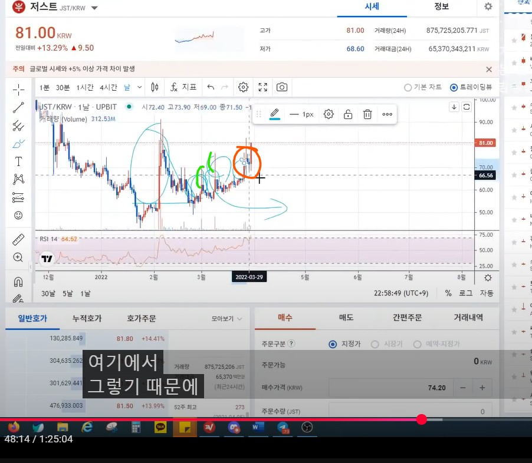Close the 주의 price warning banner
Image resolution: width=532 pixels, height=463 pixels.
[x=489, y=70]
